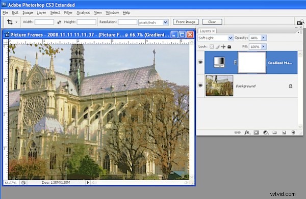This screenshot has height=199, width=306.
Task: Click the Resolution input field
Action: click(x=127, y=22)
